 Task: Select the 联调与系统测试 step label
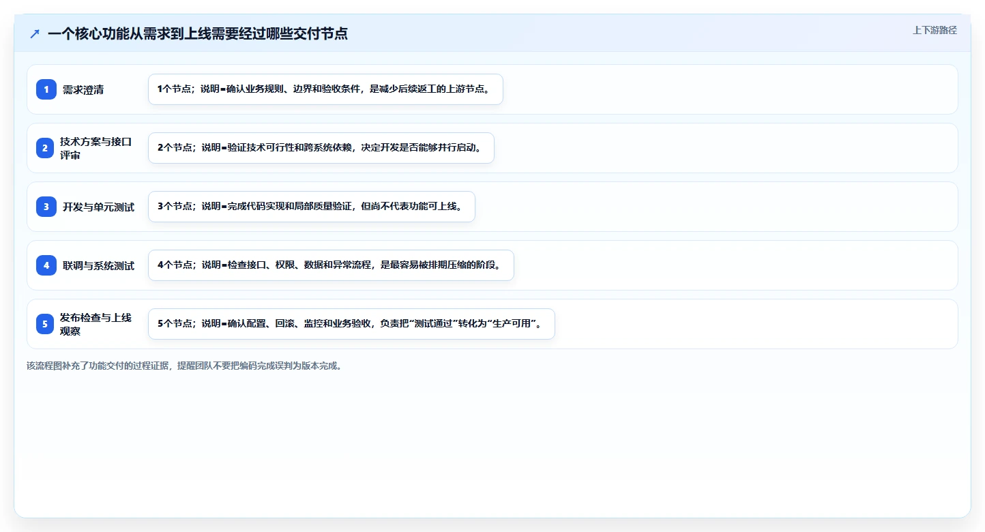tap(98, 265)
